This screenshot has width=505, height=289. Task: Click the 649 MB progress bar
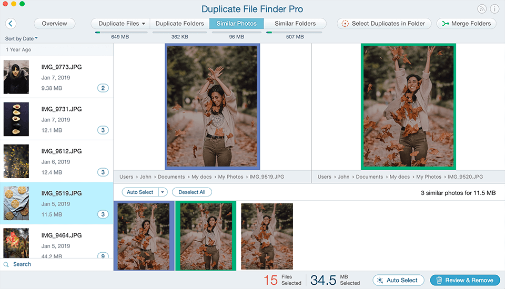pyautogui.click(x=121, y=32)
